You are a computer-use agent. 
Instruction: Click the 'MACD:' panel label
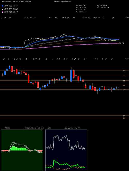point(8,128)
